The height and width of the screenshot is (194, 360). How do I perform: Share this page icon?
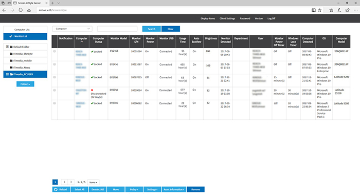pyautogui.click(x=347, y=10)
